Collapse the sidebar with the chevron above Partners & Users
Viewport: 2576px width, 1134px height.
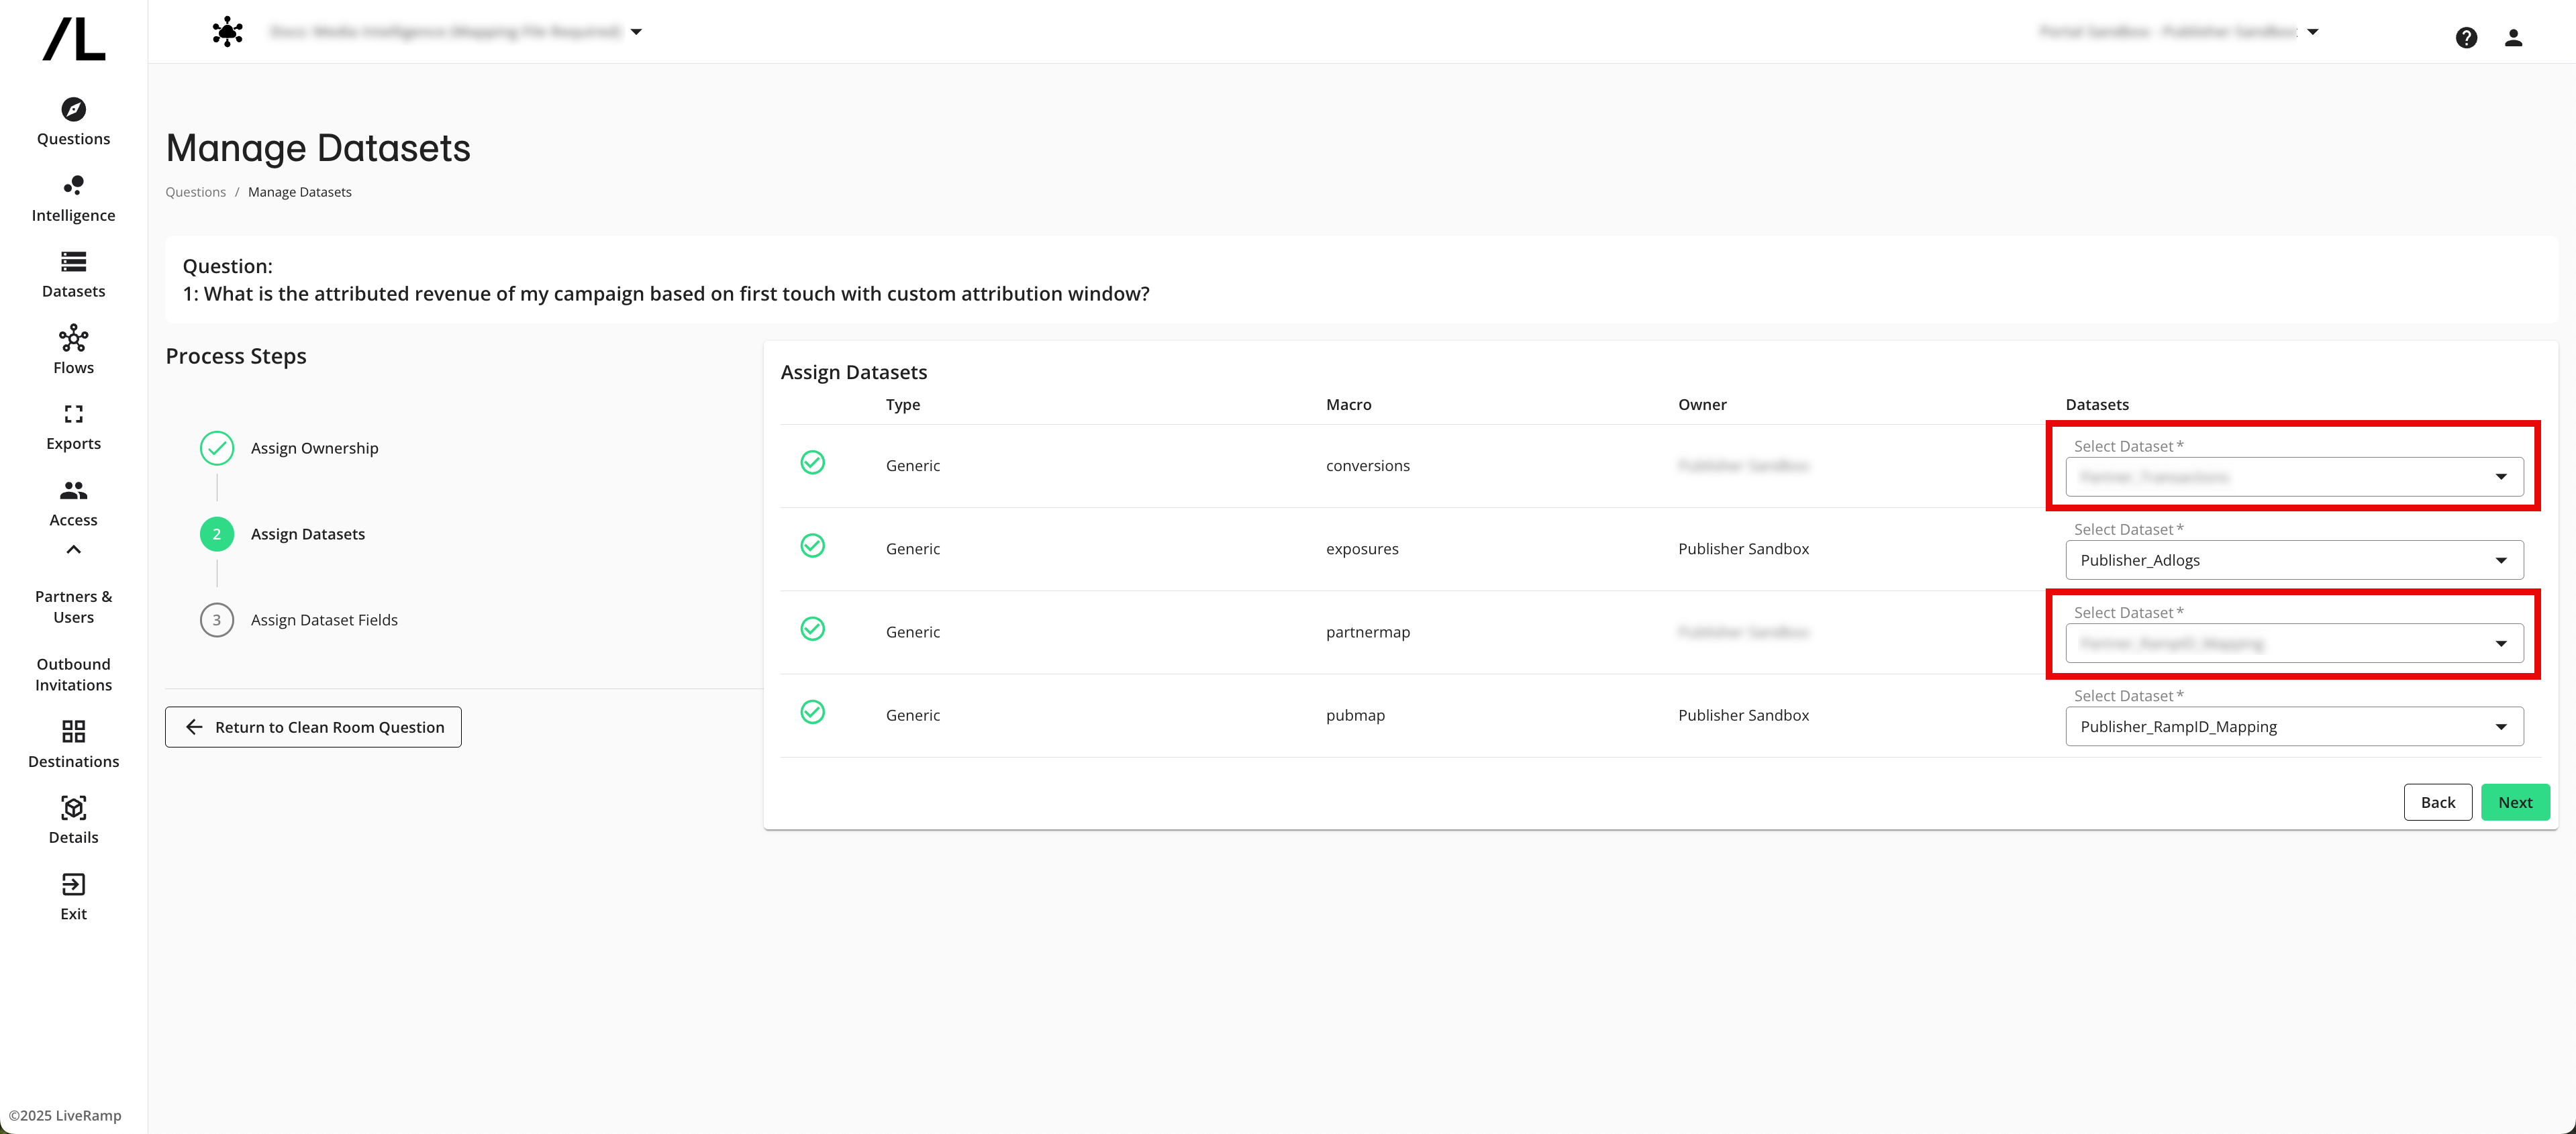click(x=72, y=549)
